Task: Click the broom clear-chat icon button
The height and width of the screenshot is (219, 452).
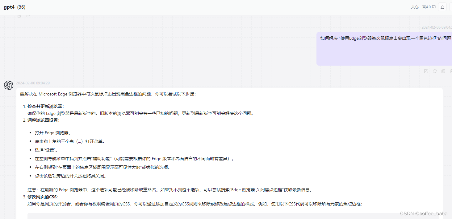Action: click(442, 7)
